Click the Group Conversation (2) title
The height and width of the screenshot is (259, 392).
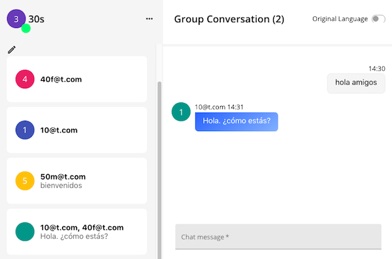(229, 19)
